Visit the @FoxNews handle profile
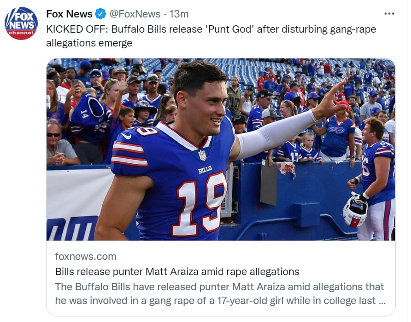Viewport: 411px width, 322px height. [x=135, y=14]
